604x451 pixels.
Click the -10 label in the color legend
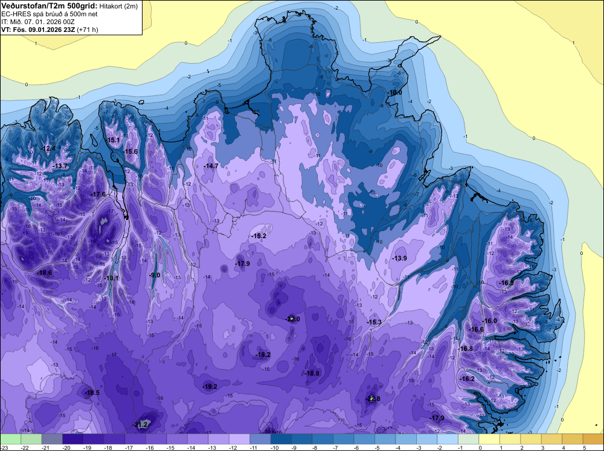click(275, 447)
